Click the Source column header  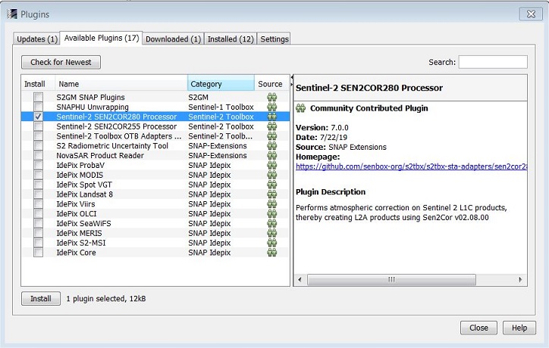tap(270, 84)
